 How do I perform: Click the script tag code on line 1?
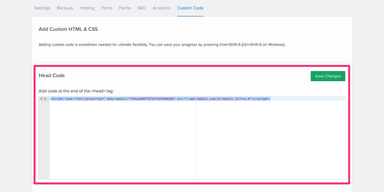coord(160,99)
